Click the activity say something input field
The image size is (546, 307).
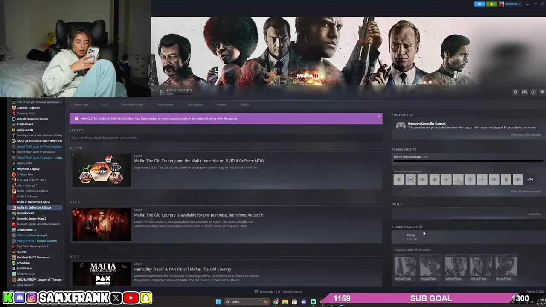tap(226, 138)
